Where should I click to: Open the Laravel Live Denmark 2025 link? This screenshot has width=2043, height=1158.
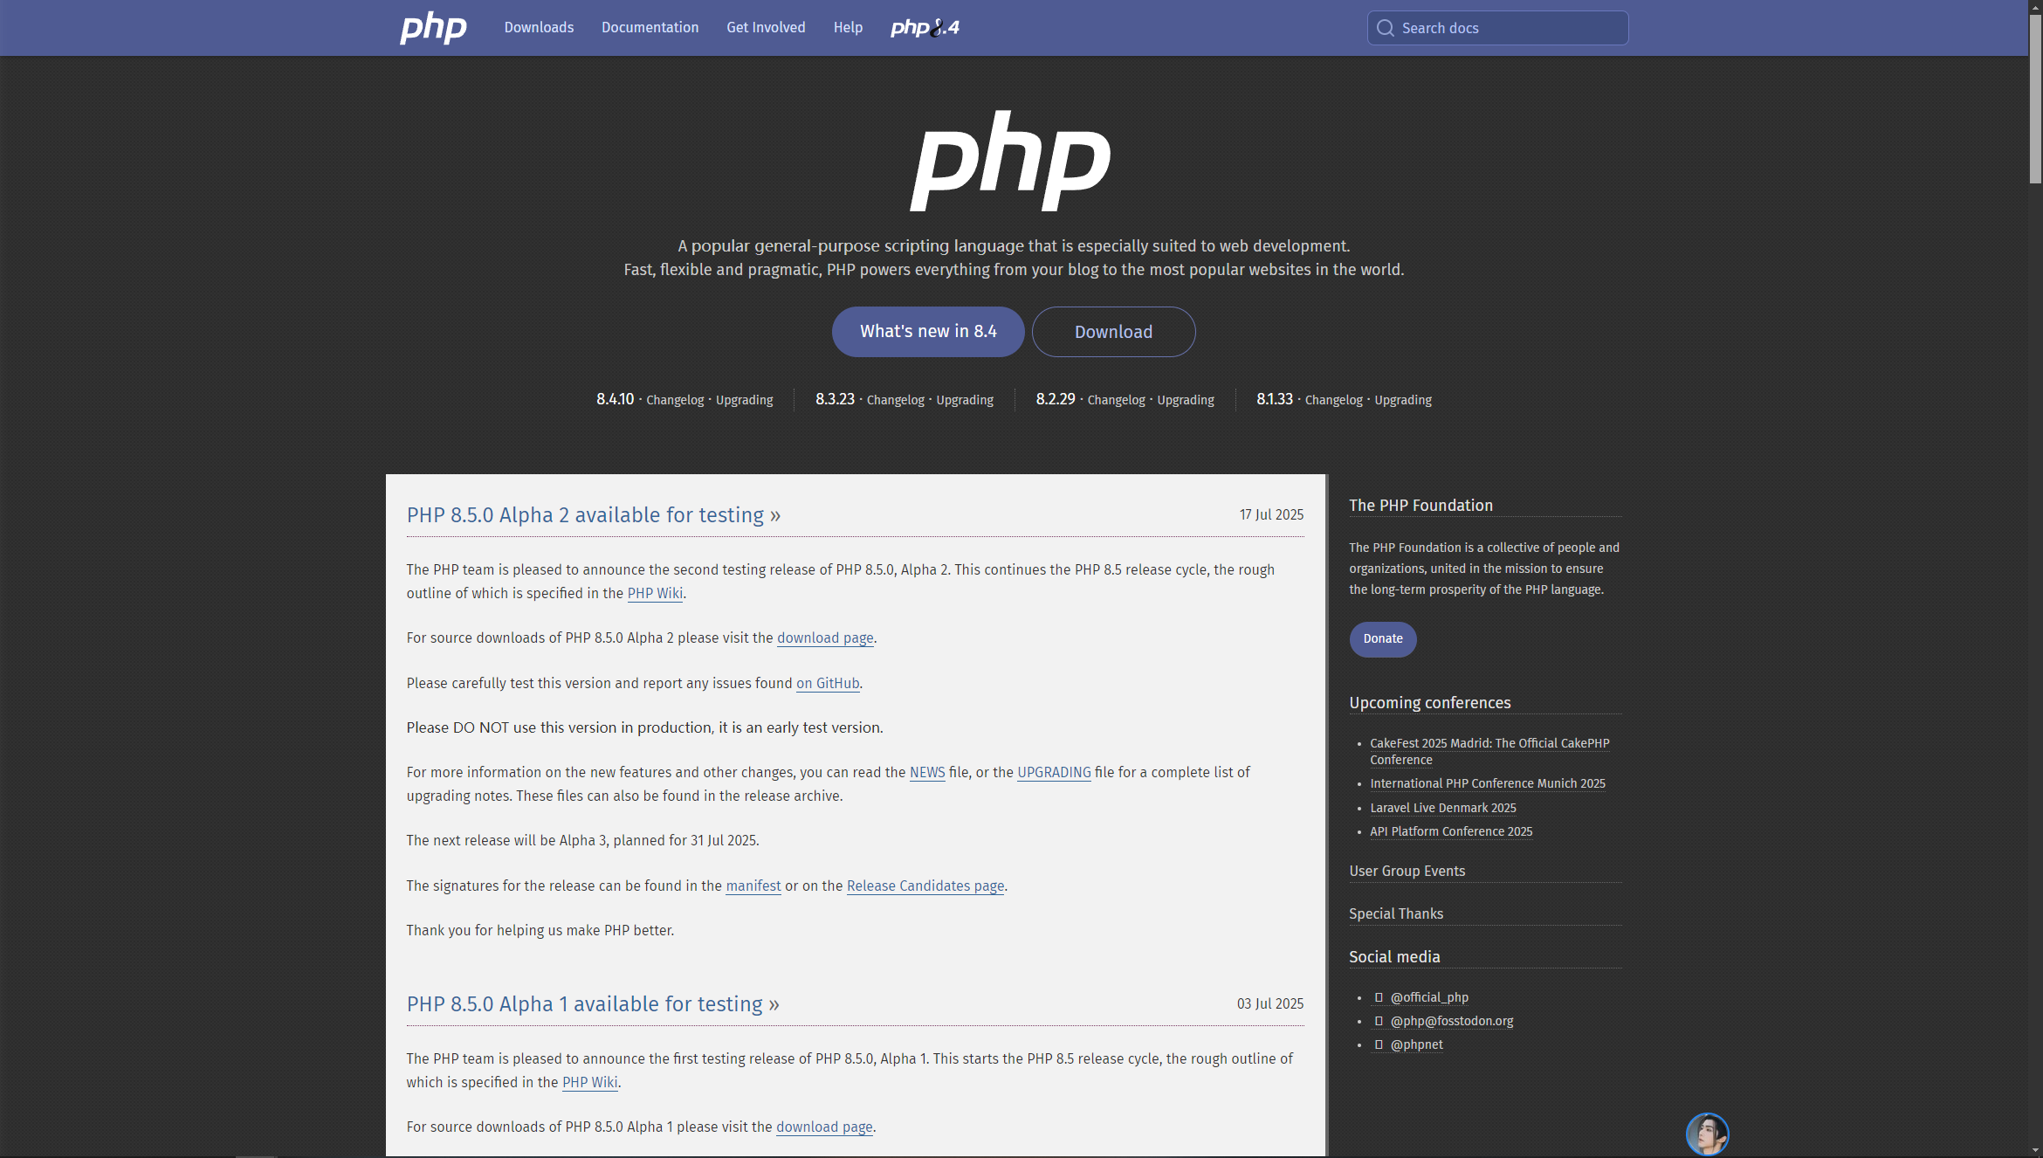click(1442, 808)
